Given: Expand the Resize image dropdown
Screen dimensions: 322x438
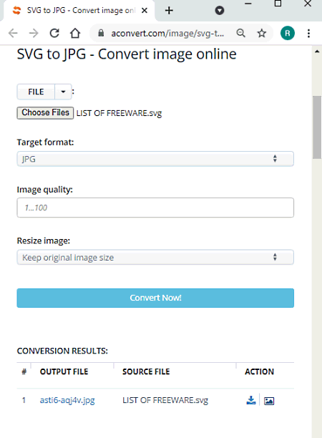Looking at the screenshot, I should click(x=155, y=257).
